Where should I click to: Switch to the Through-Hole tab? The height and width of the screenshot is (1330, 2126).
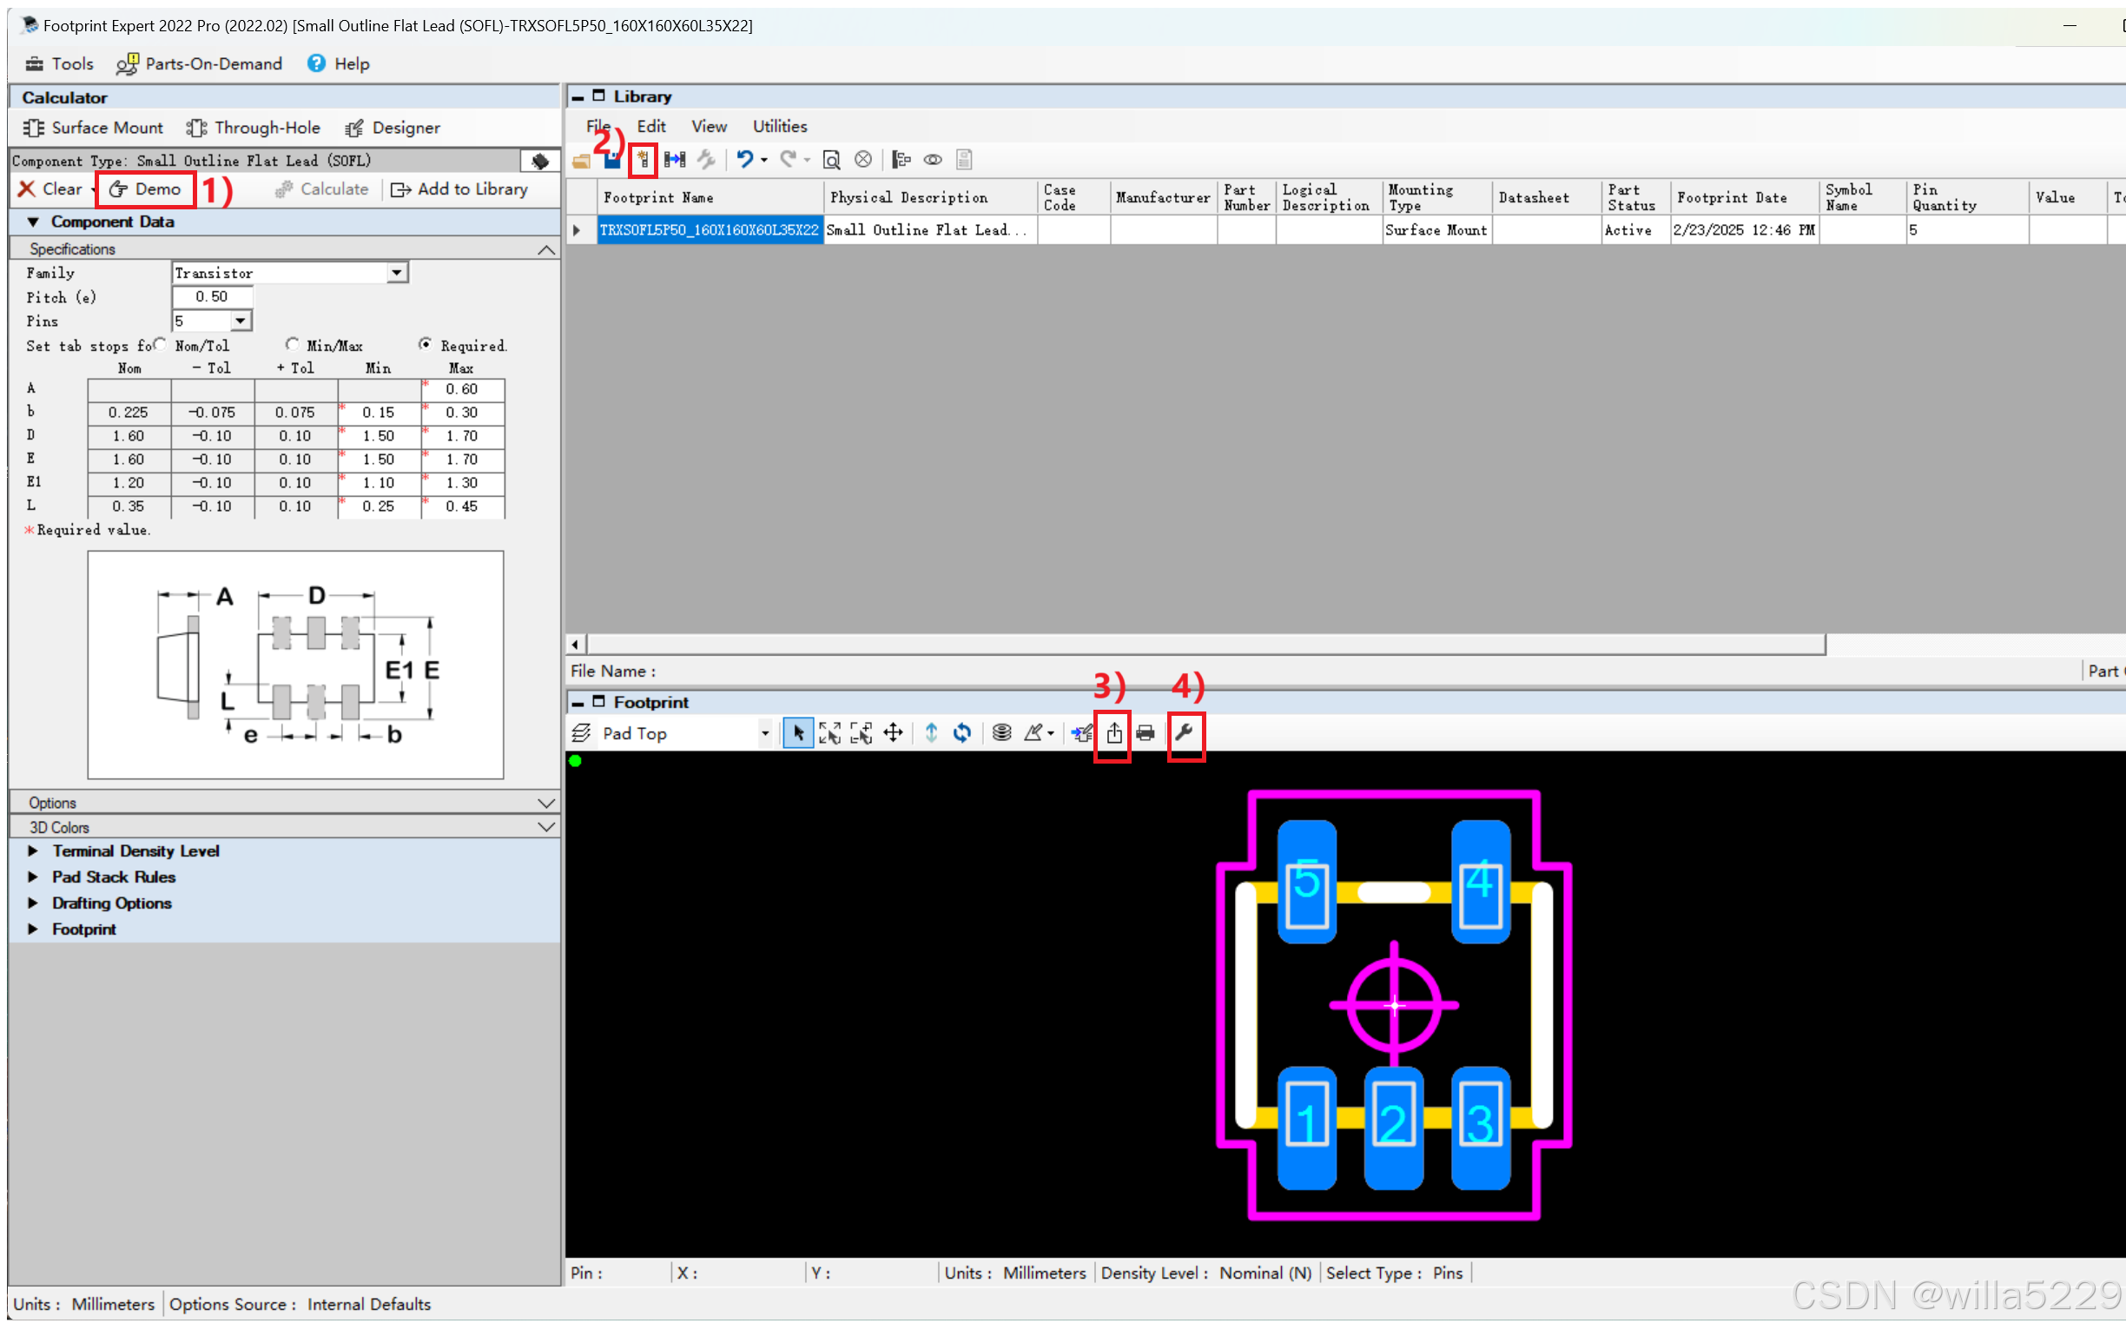click(254, 129)
